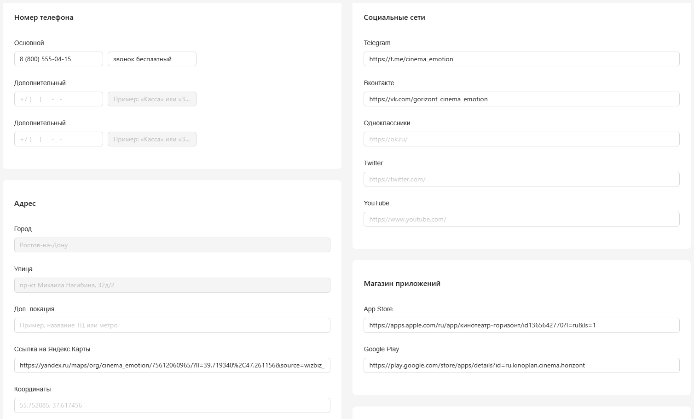This screenshot has width=694, height=419.
Task: Click the Telegram link field
Action: (x=521, y=59)
